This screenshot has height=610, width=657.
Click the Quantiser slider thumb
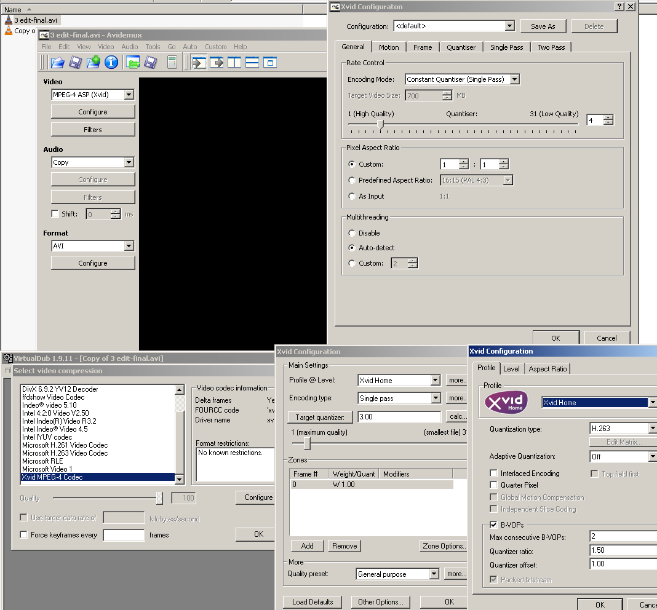(380, 124)
